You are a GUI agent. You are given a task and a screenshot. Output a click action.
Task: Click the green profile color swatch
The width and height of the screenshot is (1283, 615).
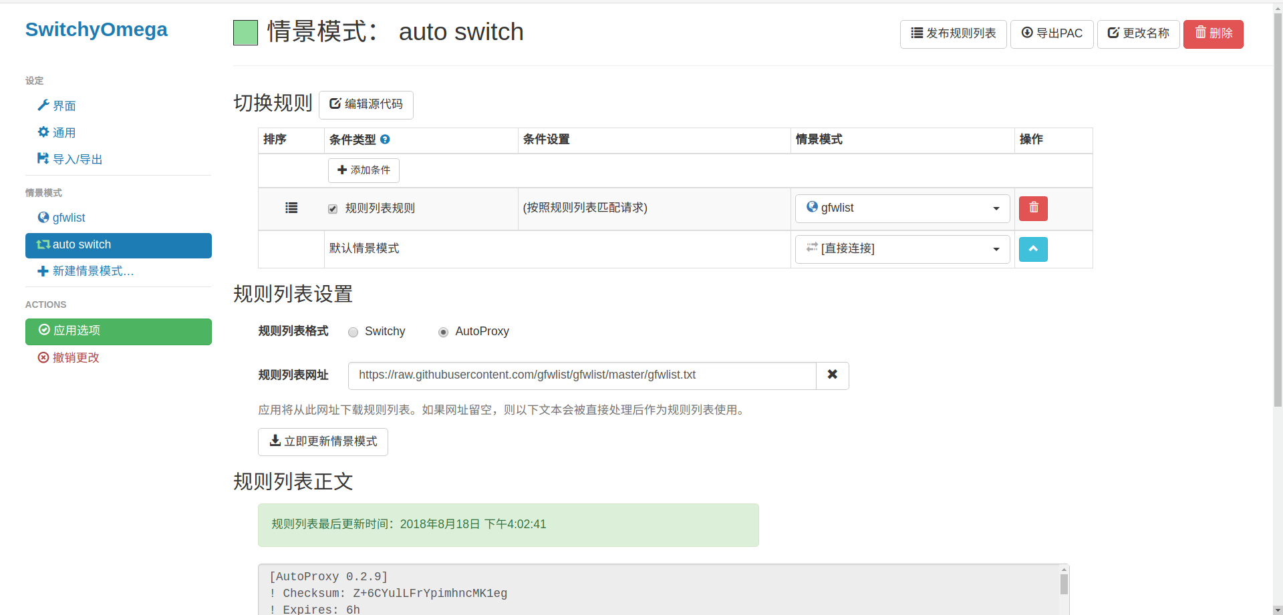coord(245,33)
